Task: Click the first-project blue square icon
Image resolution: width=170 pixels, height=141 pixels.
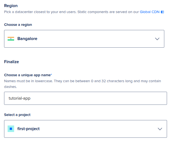Action: point(11,129)
